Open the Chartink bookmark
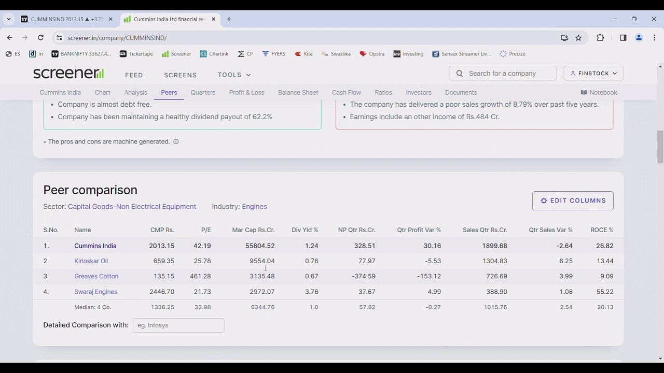Viewport: 664px width, 373px height. coord(214,54)
